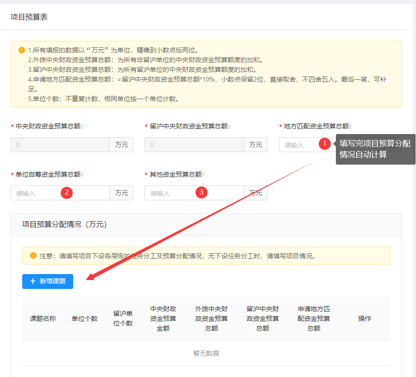The width and height of the screenshot is (416, 377).
Task: Click the red number 3 badge
Action: [201, 192]
